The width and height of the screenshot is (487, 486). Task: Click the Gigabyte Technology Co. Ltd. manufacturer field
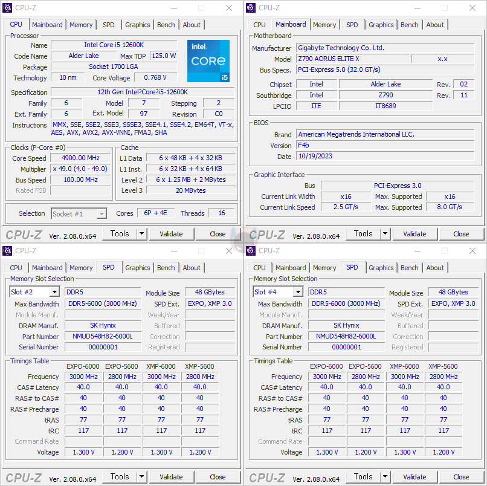(x=385, y=48)
